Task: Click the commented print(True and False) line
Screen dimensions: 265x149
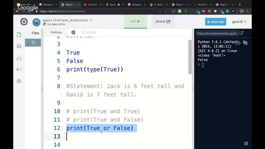Action: click(x=105, y=120)
